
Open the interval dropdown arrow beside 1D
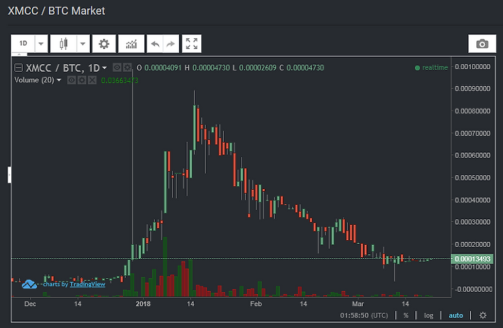[x=41, y=44]
